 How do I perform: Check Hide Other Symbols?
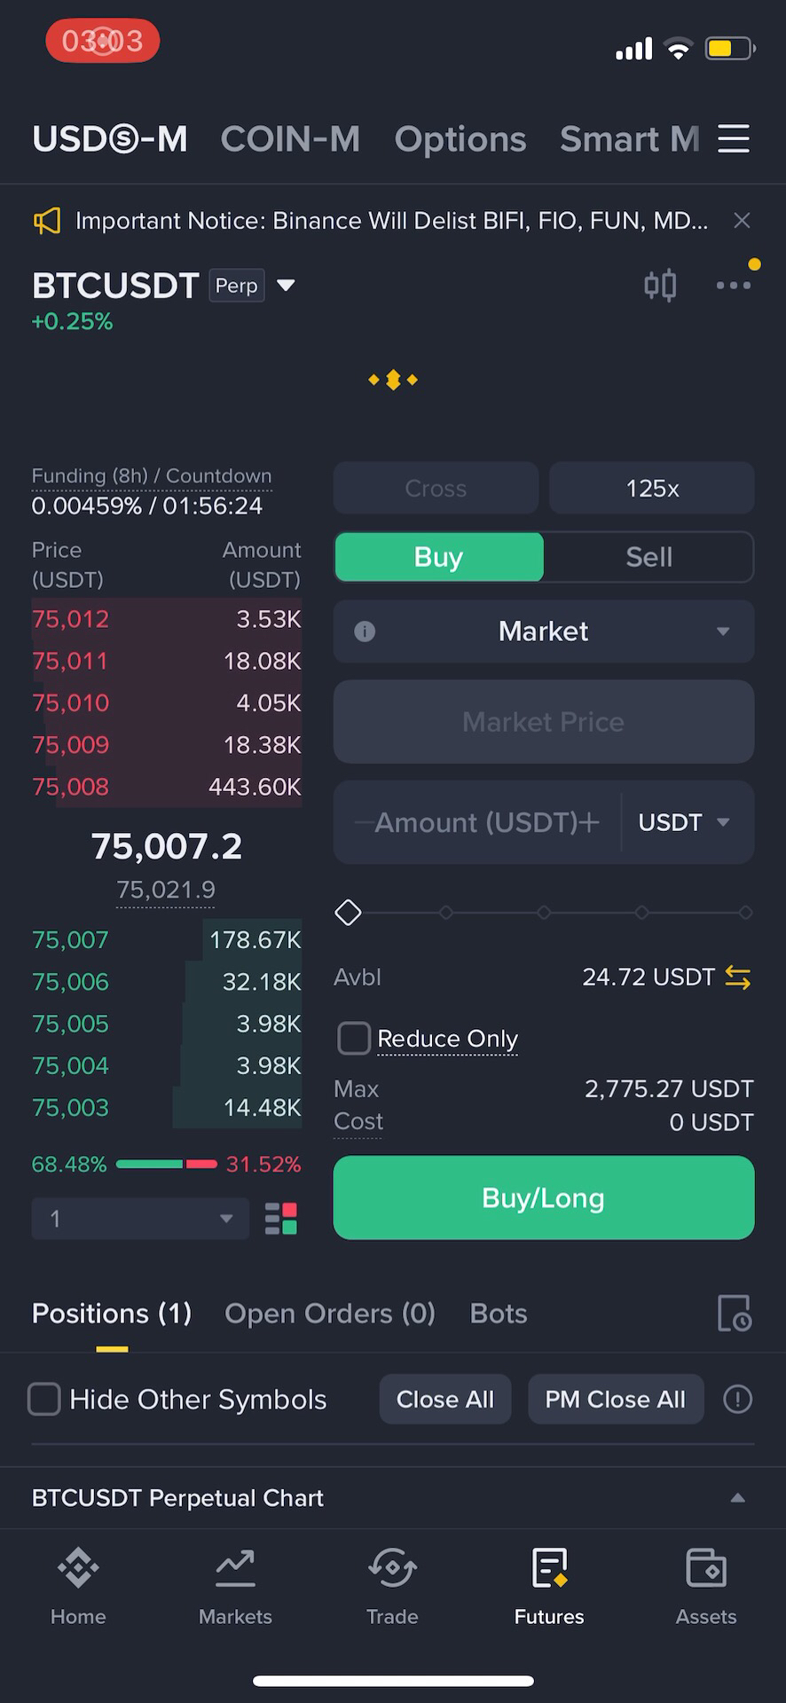pos(44,1400)
